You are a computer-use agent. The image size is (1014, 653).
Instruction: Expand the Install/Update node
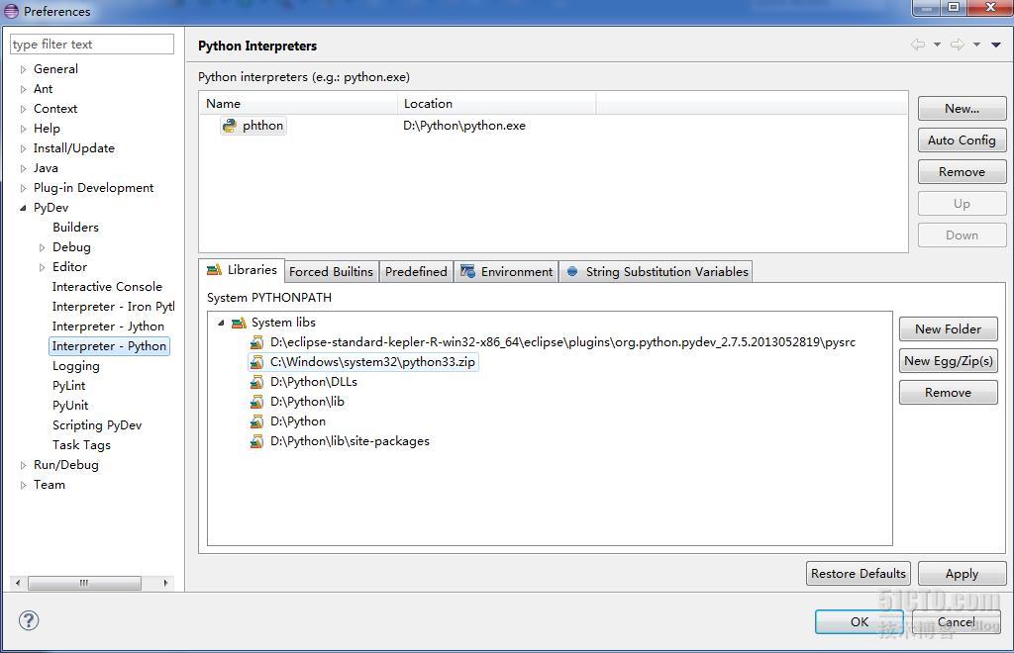tap(24, 148)
